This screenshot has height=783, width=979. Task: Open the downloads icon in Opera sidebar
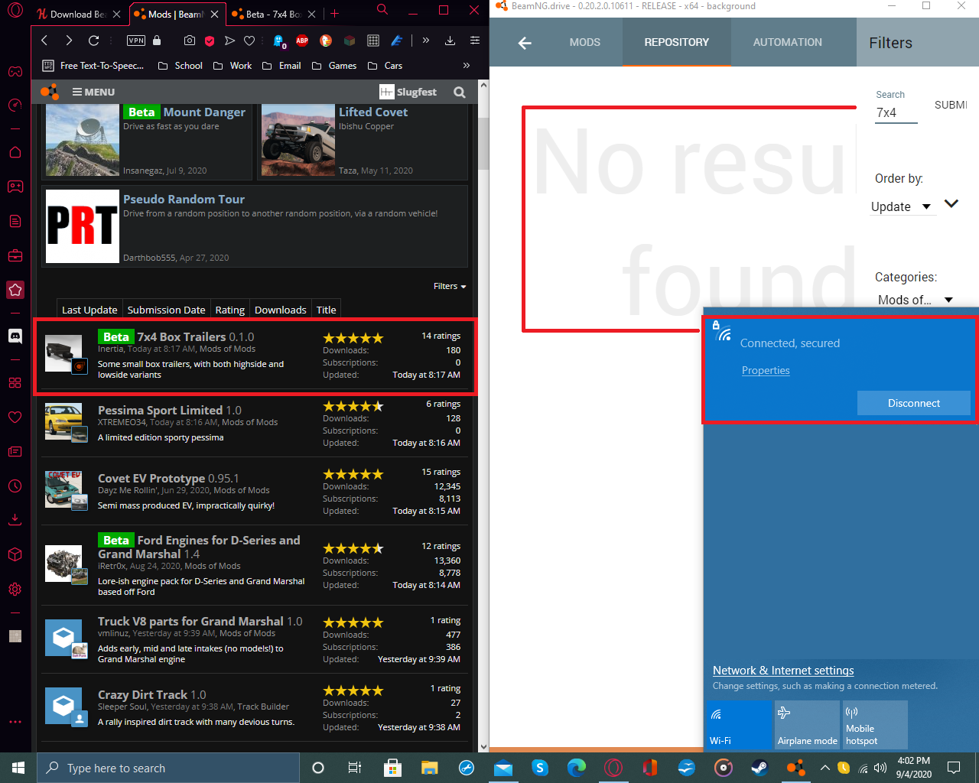pos(15,520)
